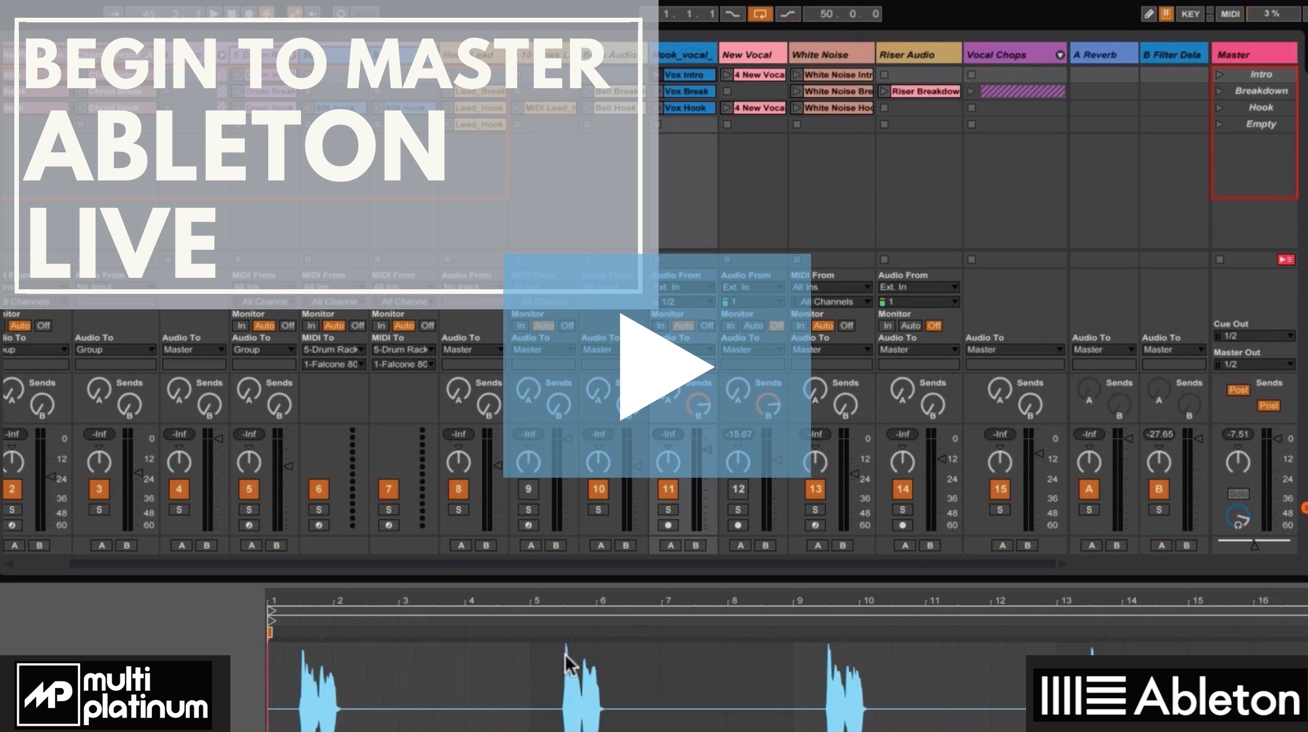Open input channel 1 dropdown on track 14
Image resolution: width=1308 pixels, height=732 pixels.
click(x=918, y=302)
